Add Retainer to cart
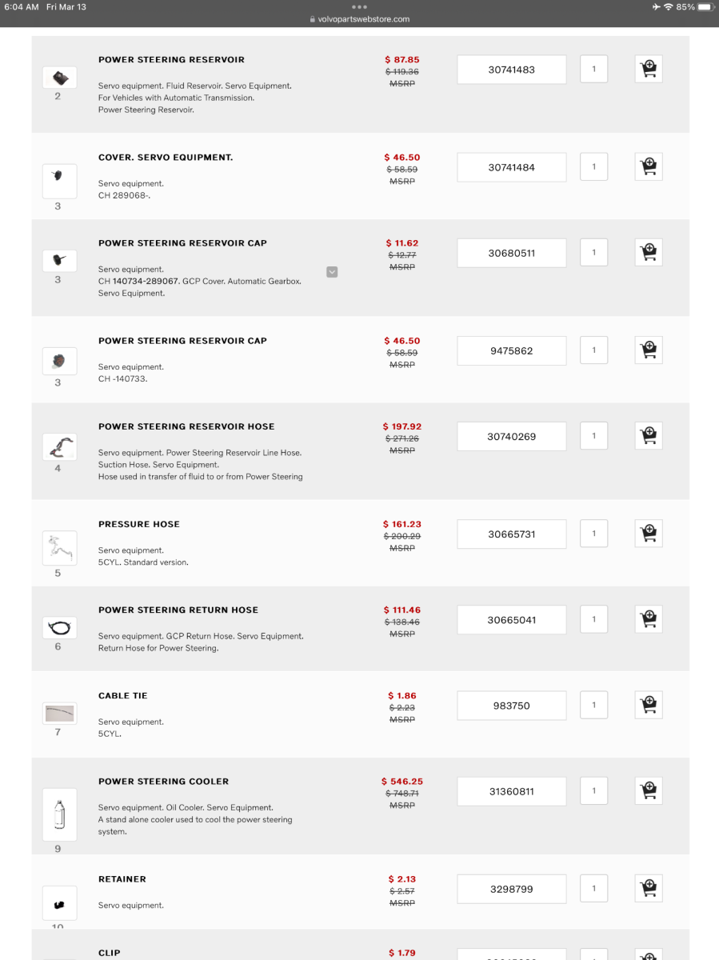Screen dimensions: 719x960 [649, 888]
